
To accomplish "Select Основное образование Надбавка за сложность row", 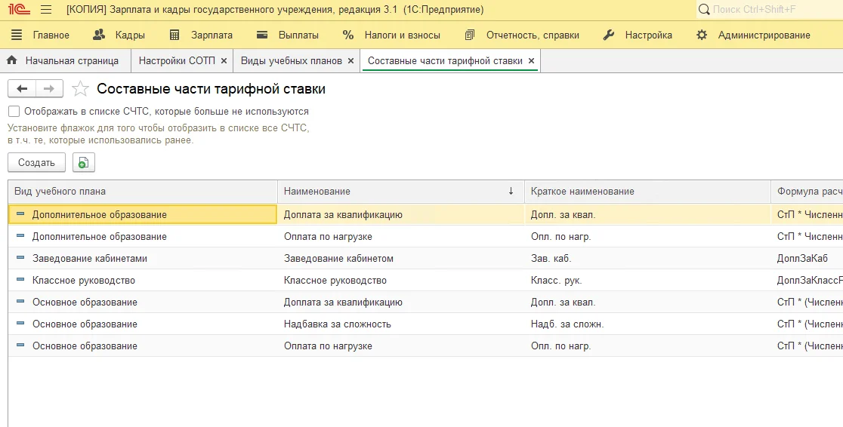I will (426, 324).
